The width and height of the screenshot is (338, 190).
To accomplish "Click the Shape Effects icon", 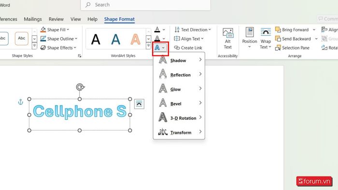I will (43, 48).
